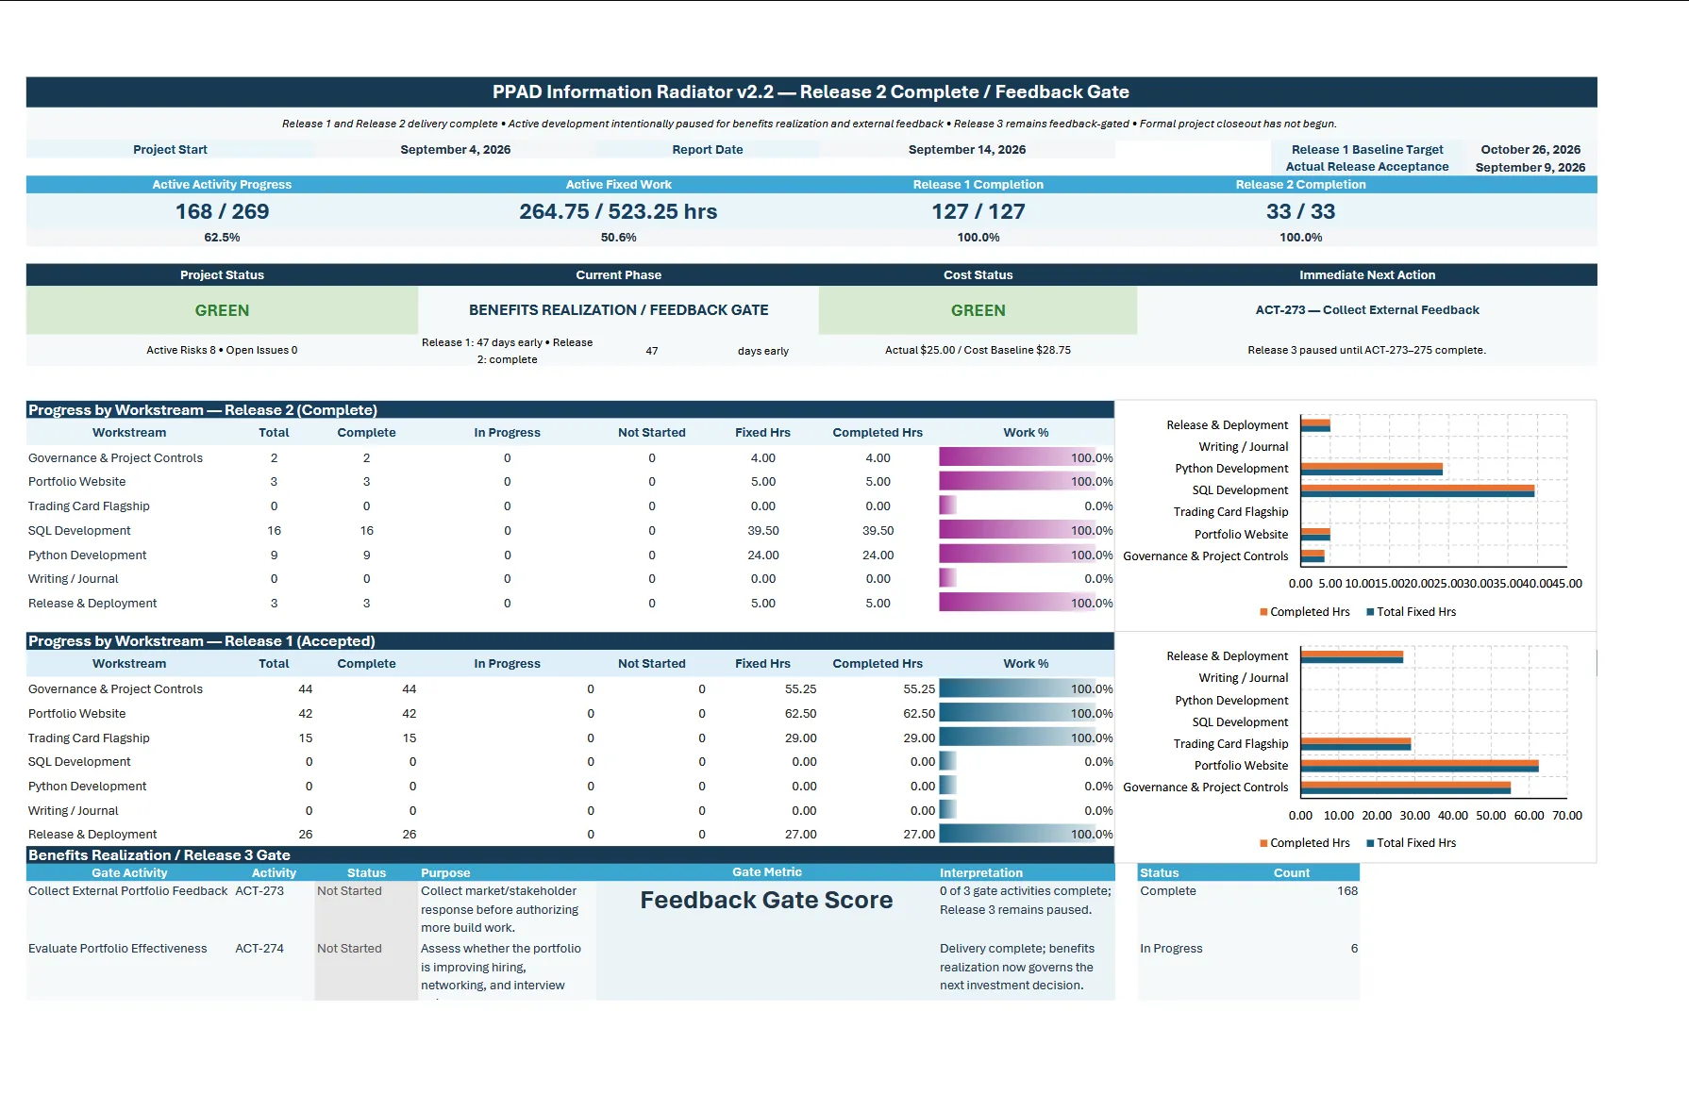Select Actual $25.00 / Cost Baseline $28.75 text
The height and width of the screenshot is (1094, 1689).
pyautogui.click(x=978, y=350)
